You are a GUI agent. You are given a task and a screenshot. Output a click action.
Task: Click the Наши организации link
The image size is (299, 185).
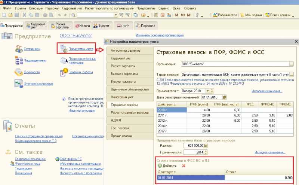click(82, 110)
